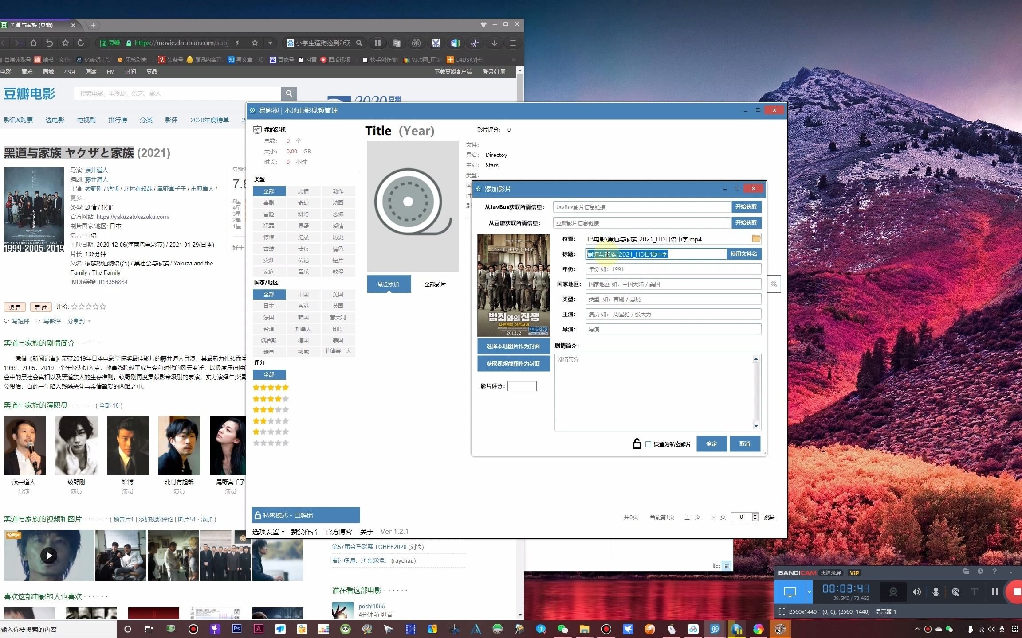This screenshot has height=638, width=1022.
Task: Select the 全部 rating filter
Action: pyautogui.click(x=269, y=374)
